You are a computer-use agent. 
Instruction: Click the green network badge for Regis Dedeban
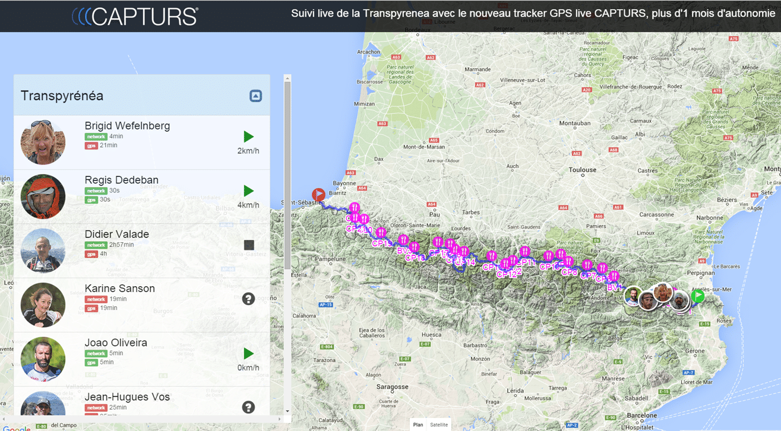tap(96, 191)
